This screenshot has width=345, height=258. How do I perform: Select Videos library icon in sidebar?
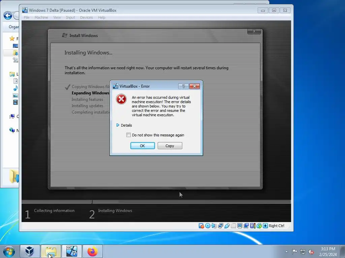click(15, 102)
